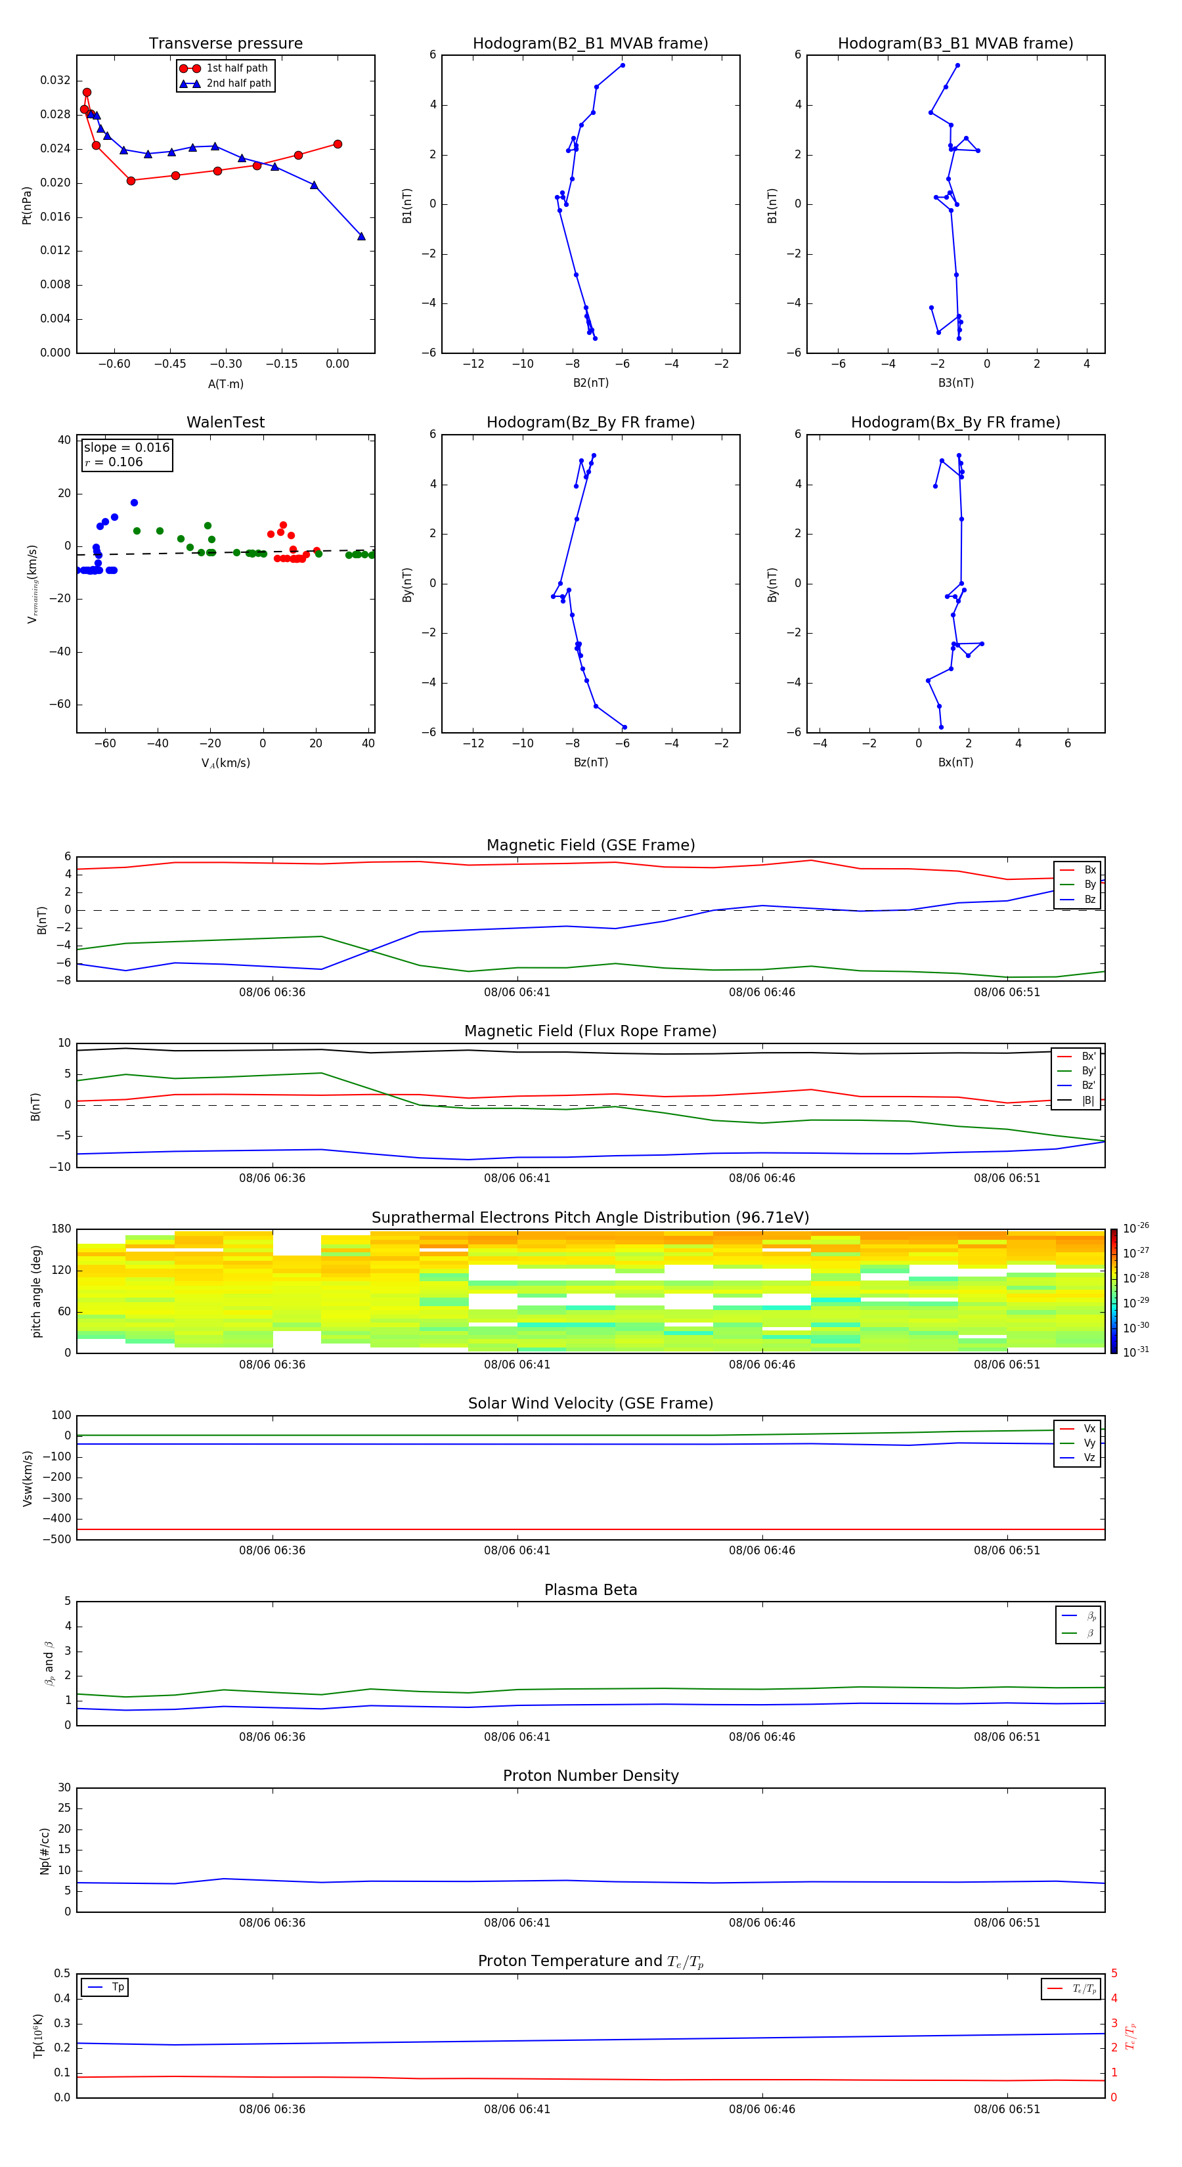
Task: Click the 'slope = 0.016' annotation
Action: [127, 448]
